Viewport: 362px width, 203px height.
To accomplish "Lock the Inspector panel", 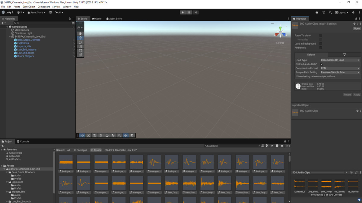I will click(356, 19).
